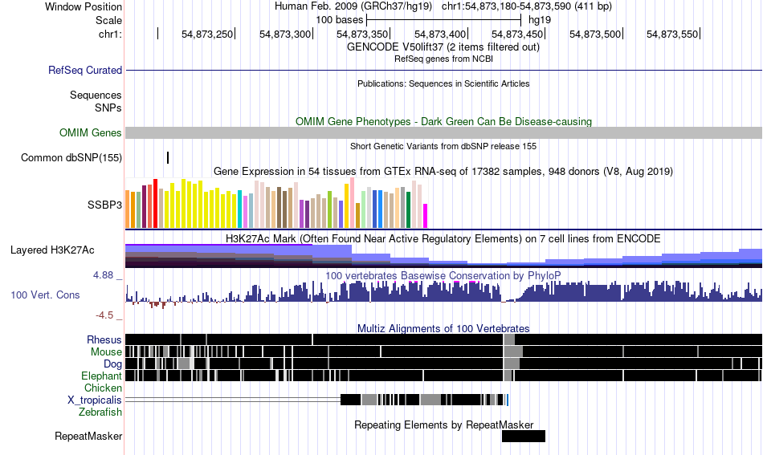Click the OMIM Gene Phenotypes title text
This screenshot has width=763, height=455.
(443, 121)
